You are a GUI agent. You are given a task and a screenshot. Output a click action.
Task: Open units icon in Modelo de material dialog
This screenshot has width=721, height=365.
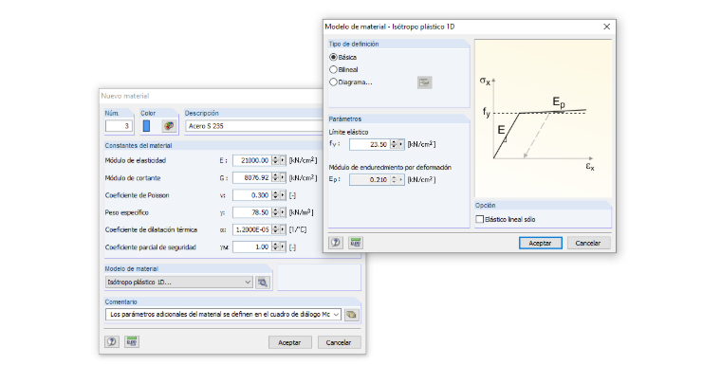356,243
